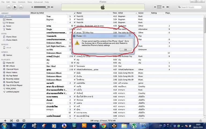Viewport: 206px width, 129px height.
Task: Sort by the Artist column header
Action: [128, 13]
